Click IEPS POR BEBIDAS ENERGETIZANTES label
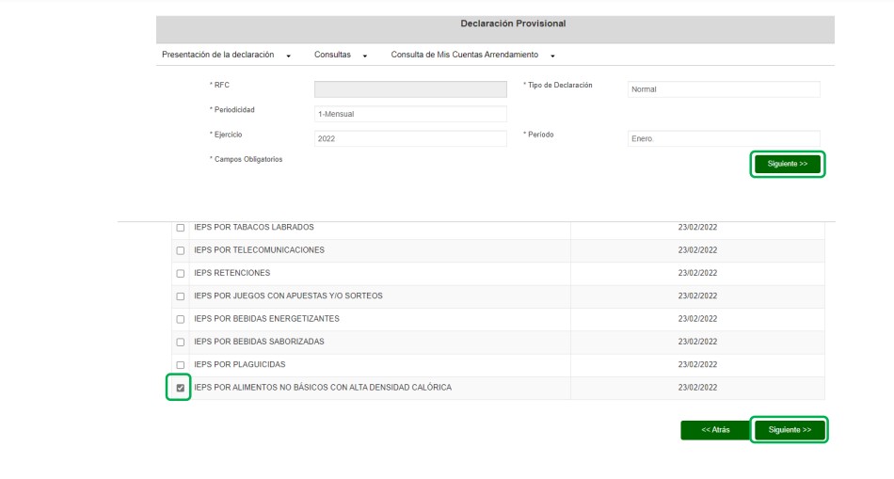The height and width of the screenshot is (479, 894). coord(266,318)
